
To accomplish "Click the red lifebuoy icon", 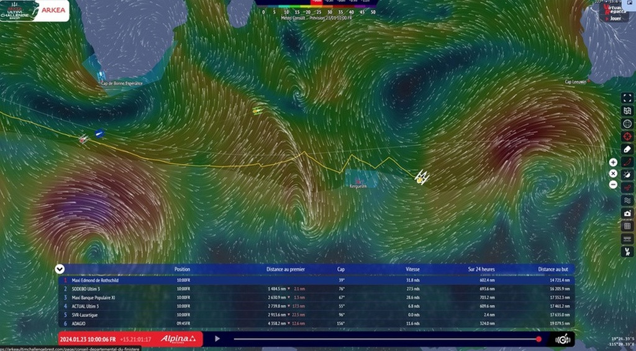I will [627, 136].
